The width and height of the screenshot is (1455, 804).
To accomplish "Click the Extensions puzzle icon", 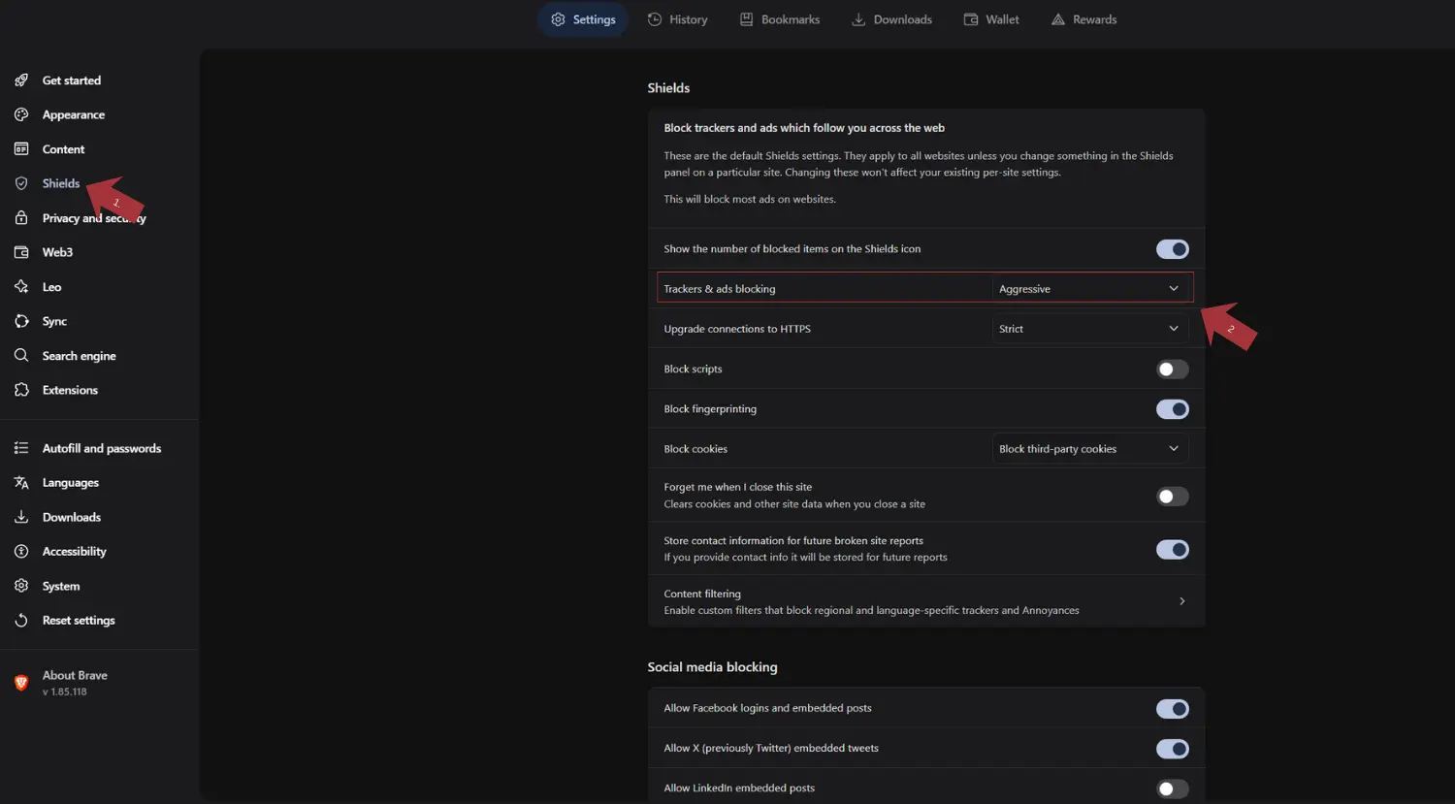I will pyautogui.click(x=21, y=390).
